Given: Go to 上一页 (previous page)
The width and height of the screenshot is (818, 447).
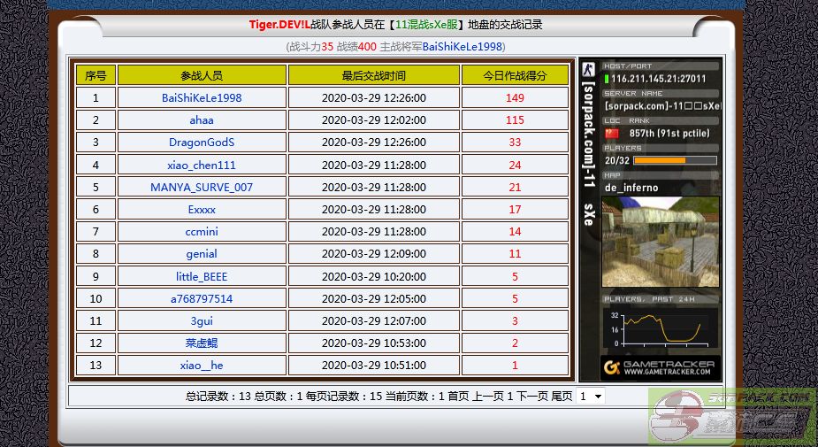Looking at the screenshot, I should pos(488,397).
